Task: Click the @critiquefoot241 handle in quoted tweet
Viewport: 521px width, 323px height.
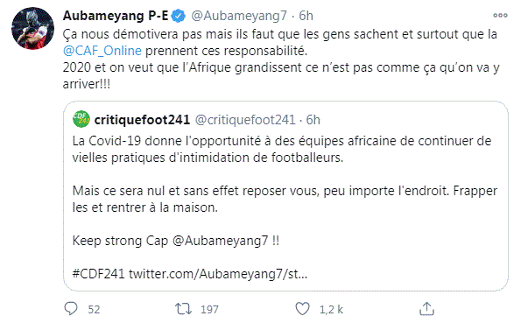Action: coord(245,120)
